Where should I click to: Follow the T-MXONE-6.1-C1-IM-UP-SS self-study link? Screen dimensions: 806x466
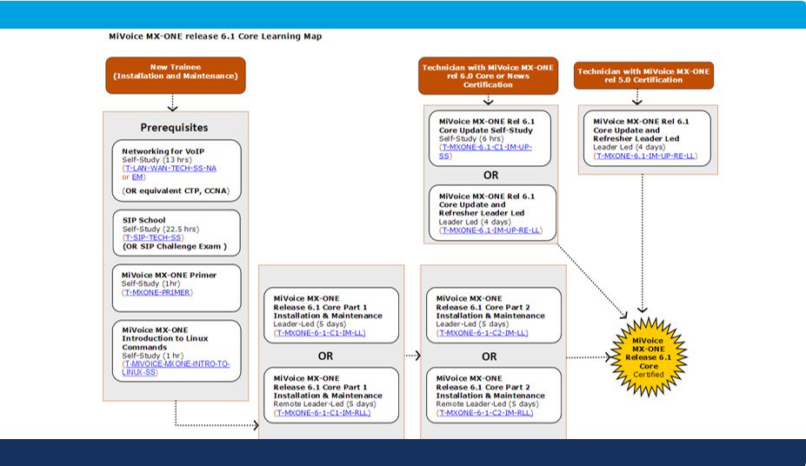point(486,151)
